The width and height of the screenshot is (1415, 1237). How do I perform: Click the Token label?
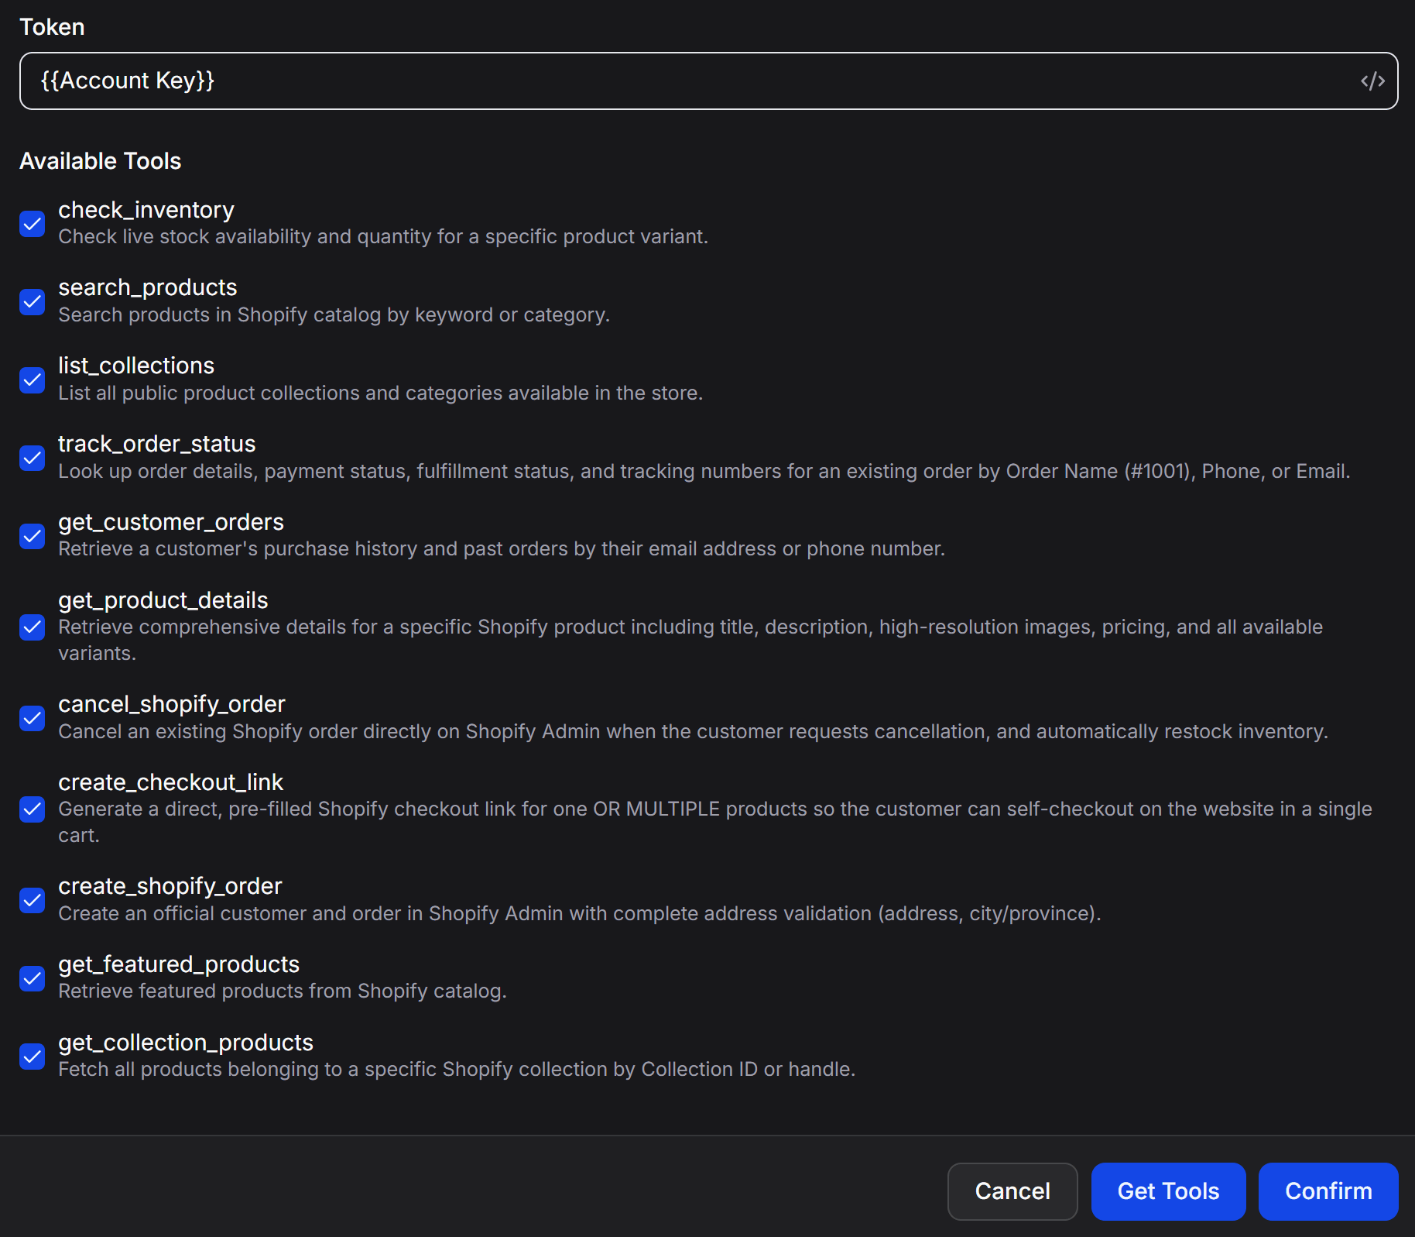click(x=52, y=27)
